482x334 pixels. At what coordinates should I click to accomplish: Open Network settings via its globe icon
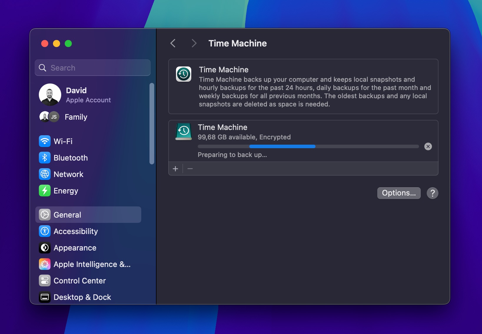pos(44,174)
